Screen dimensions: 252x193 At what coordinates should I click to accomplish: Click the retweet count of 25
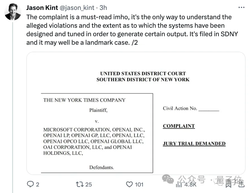(89, 185)
